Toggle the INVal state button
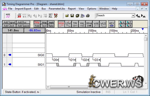This screenshot has width=150, height=96. click(89, 24)
